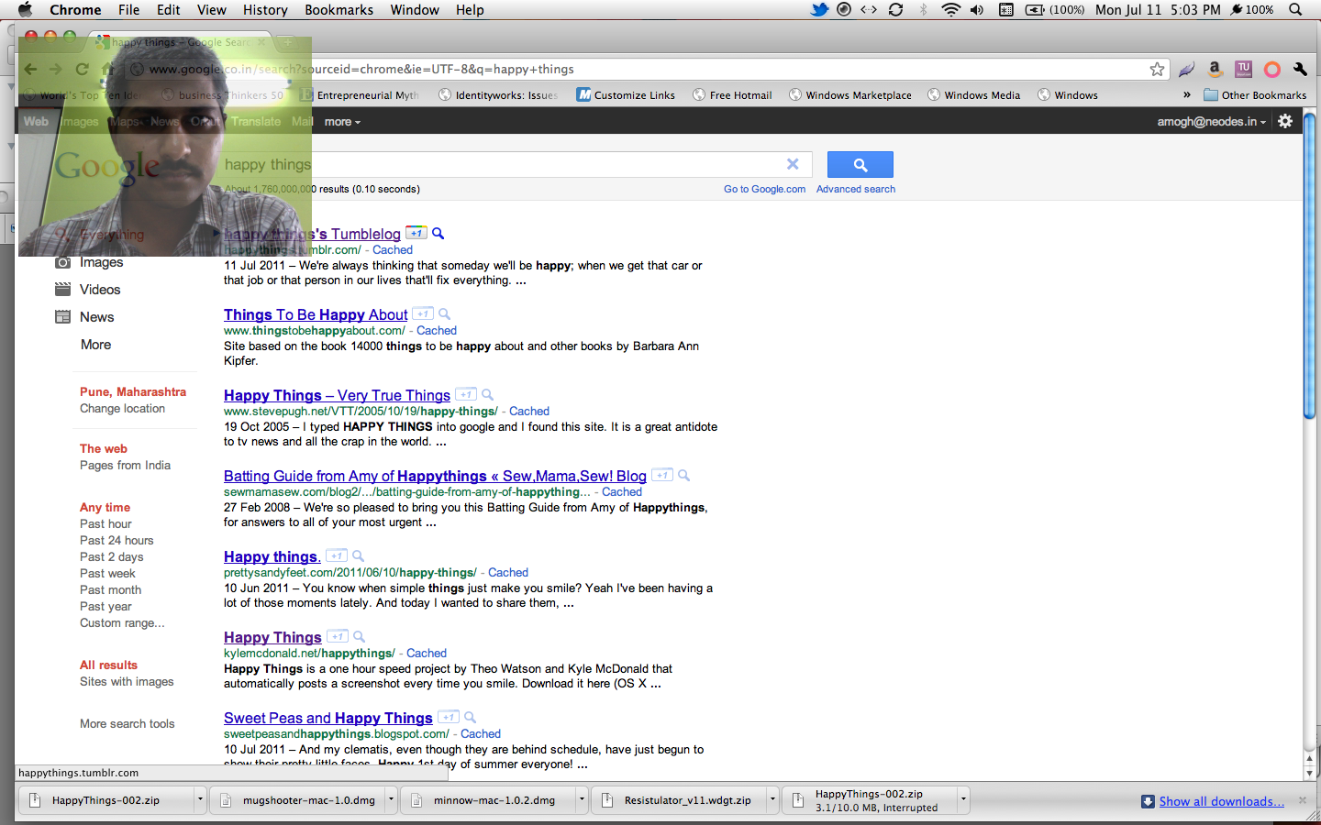Open dropdown arrow for mugshooter-mac-1.0.dmg download
The height and width of the screenshot is (825, 1321).
(391, 800)
